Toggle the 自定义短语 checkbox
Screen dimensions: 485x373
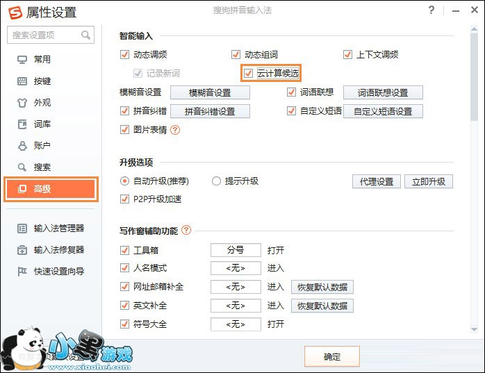291,110
